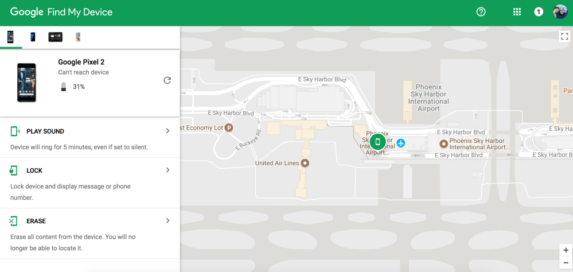Toggle fullscreen map view

[564, 36]
